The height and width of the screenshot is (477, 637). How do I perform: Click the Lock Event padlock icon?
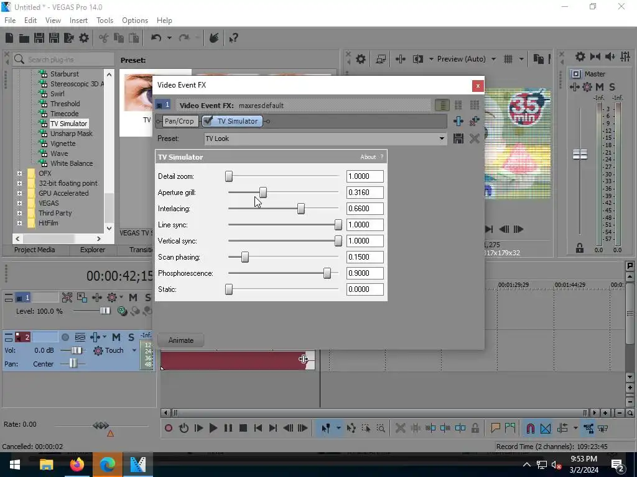tap(475, 428)
